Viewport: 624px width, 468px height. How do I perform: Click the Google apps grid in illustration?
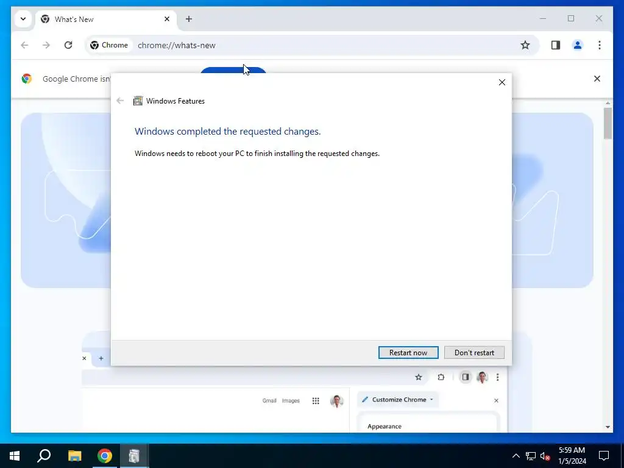(316, 401)
